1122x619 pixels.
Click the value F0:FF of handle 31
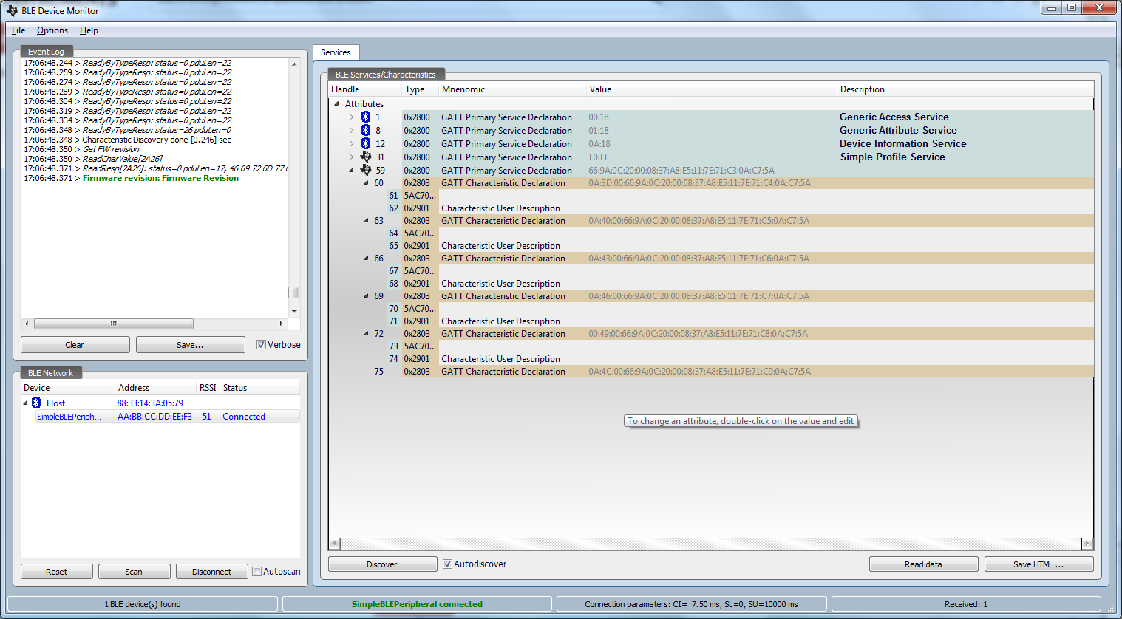599,157
